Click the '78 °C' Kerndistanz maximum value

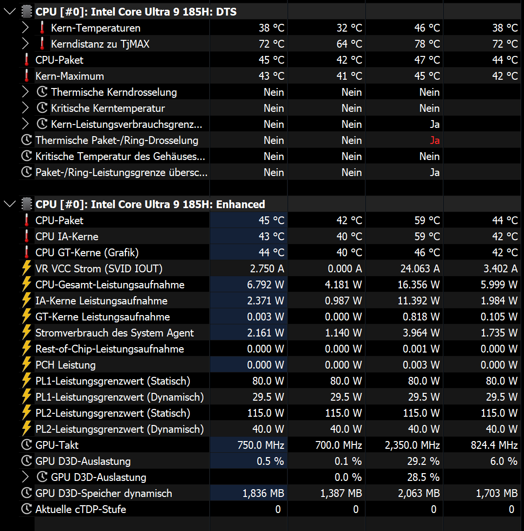[427, 44]
